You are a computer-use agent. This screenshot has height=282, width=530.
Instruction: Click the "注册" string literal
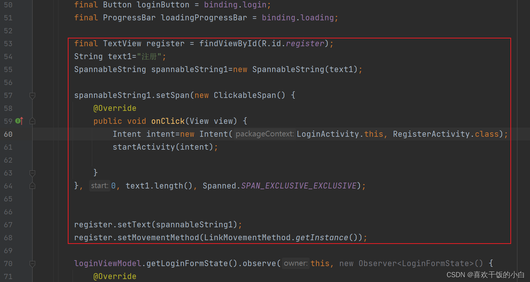coord(150,57)
